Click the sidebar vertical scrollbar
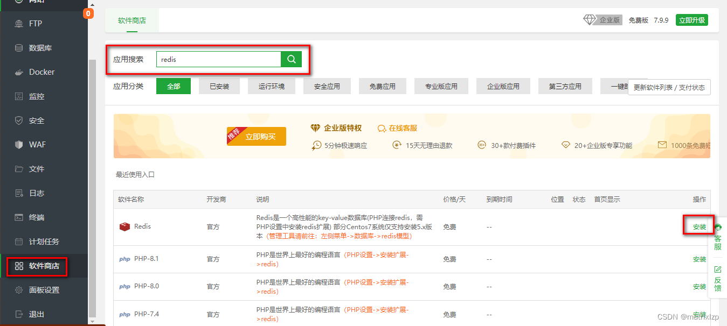 tap(92, 187)
